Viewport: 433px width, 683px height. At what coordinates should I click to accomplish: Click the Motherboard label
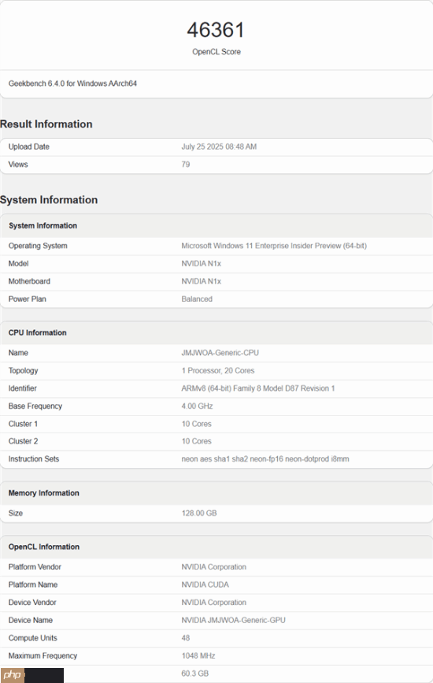(29, 281)
